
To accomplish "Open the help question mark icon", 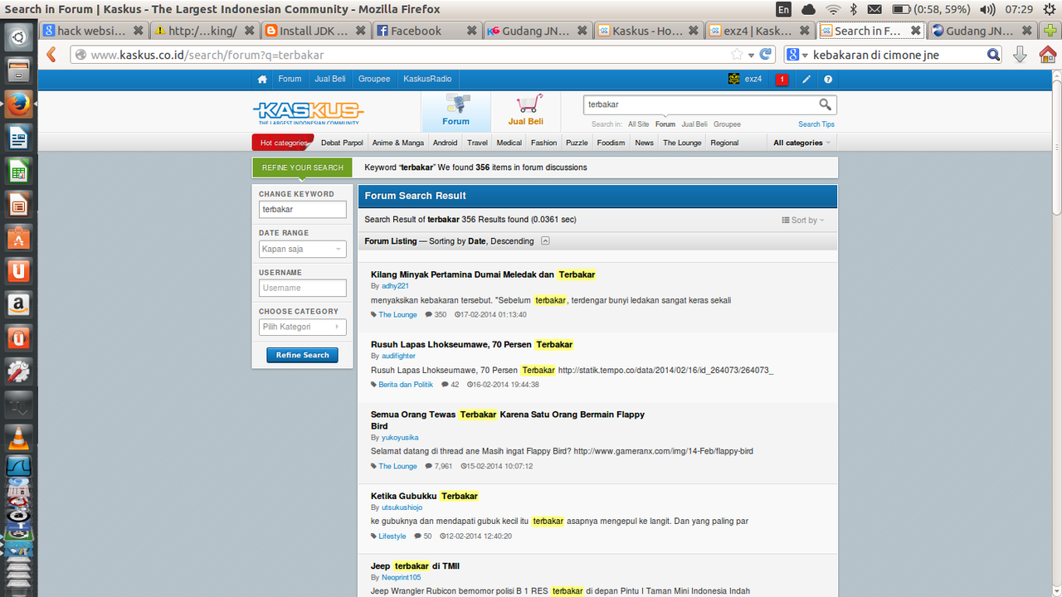I will coord(828,80).
